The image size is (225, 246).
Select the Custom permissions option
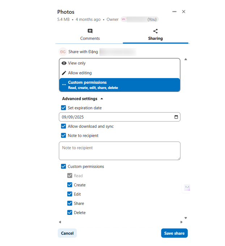(x=119, y=85)
